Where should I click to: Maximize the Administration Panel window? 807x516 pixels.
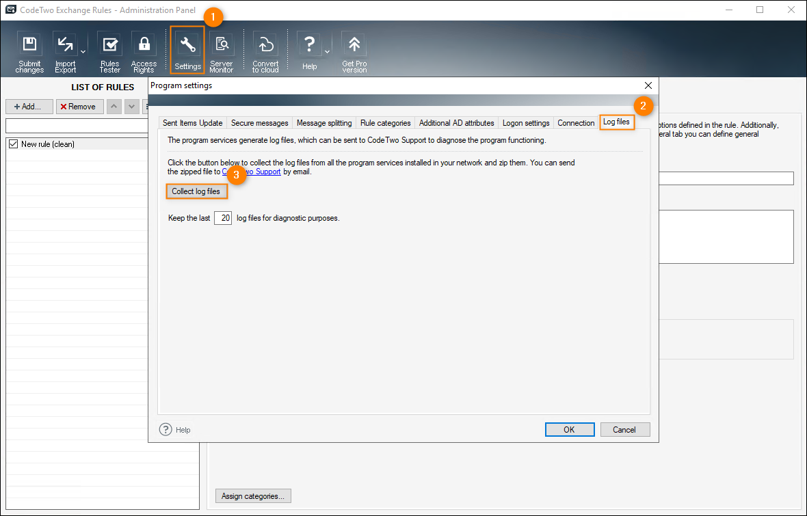760,10
